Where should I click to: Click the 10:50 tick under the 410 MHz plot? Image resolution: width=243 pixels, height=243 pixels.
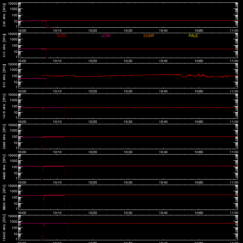tap(199, 61)
